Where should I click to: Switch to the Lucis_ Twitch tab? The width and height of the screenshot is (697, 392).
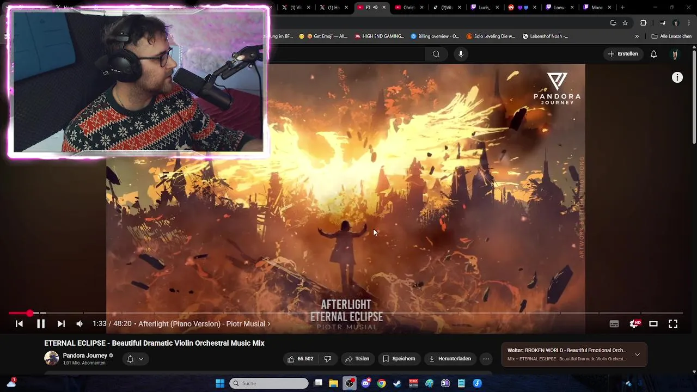click(x=484, y=7)
